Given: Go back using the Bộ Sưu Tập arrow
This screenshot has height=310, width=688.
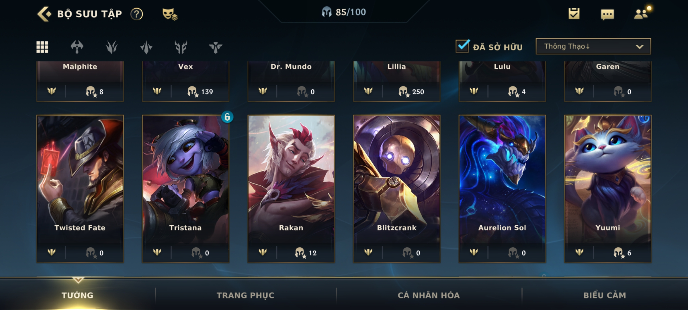Looking at the screenshot, I should point(44,14).
